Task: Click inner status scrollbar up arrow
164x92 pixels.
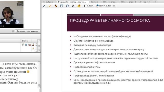Action: click(36, 44)
